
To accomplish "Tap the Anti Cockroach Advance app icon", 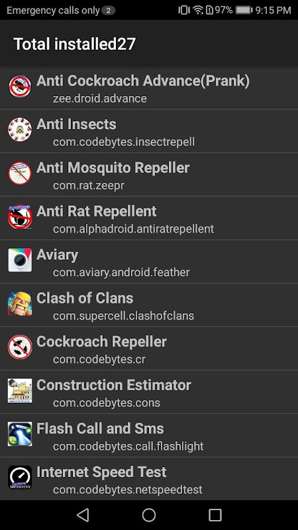I will tap(20, 86).
